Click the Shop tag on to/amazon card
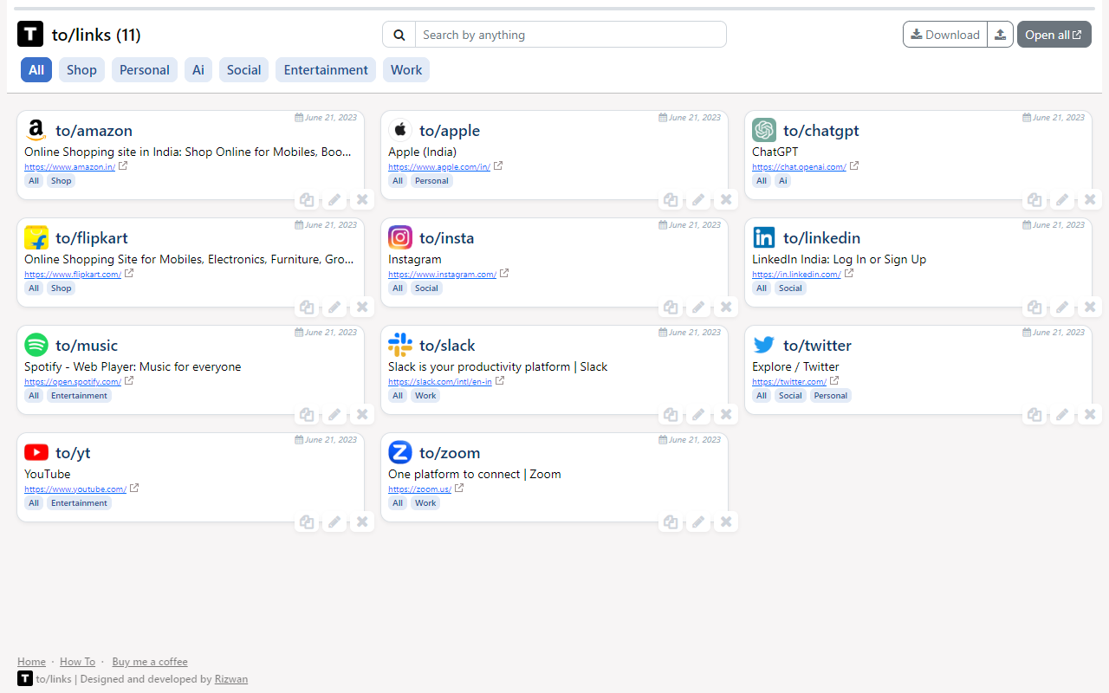 (61, 181)
